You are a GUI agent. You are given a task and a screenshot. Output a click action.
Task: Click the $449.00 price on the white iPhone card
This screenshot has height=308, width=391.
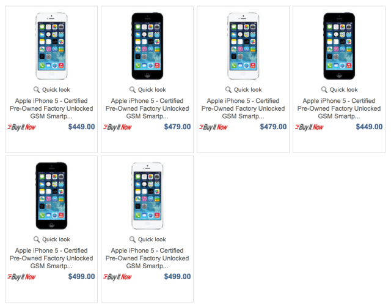(81, 127)
